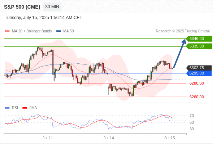Image resolution: width=213 pixels, height=144 pixels.
Task: Click the MA 50 legend color swatch
Action: 58,31
